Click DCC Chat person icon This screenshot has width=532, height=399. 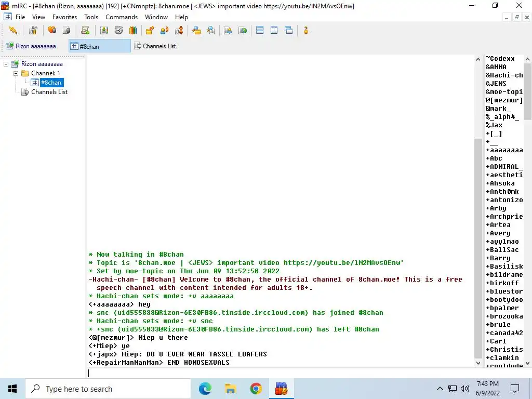[164, 31]
